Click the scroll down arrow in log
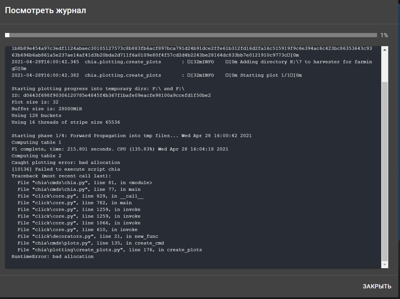The height and width of the screenshot is (299, 400). point(385,265)
